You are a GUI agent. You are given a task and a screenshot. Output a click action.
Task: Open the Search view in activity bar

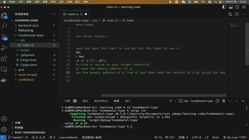[x=4, y=26]
